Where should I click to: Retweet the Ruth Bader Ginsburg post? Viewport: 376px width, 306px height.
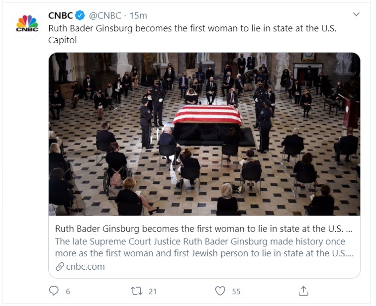pos(136,291)
